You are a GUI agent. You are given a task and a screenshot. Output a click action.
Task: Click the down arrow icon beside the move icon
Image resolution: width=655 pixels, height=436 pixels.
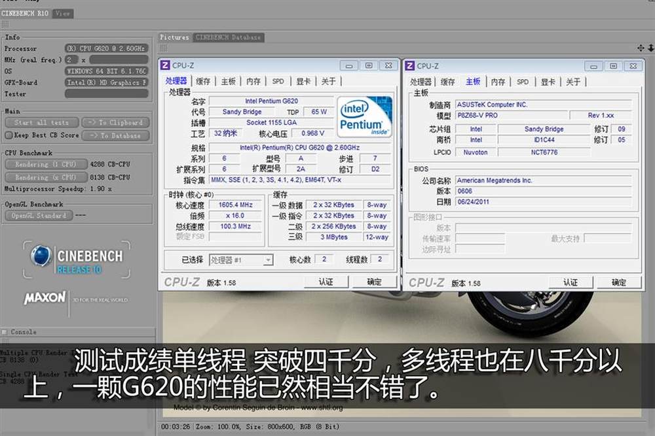coord(650,48)
